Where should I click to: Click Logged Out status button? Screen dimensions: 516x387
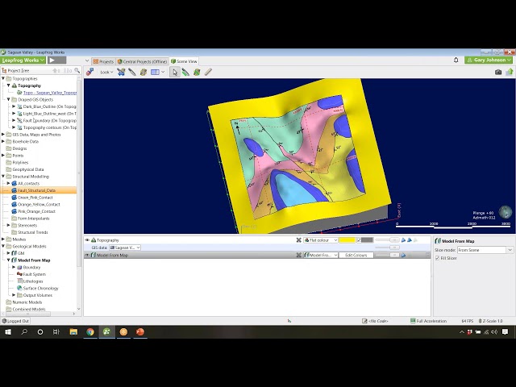click(x=15, y=321)
